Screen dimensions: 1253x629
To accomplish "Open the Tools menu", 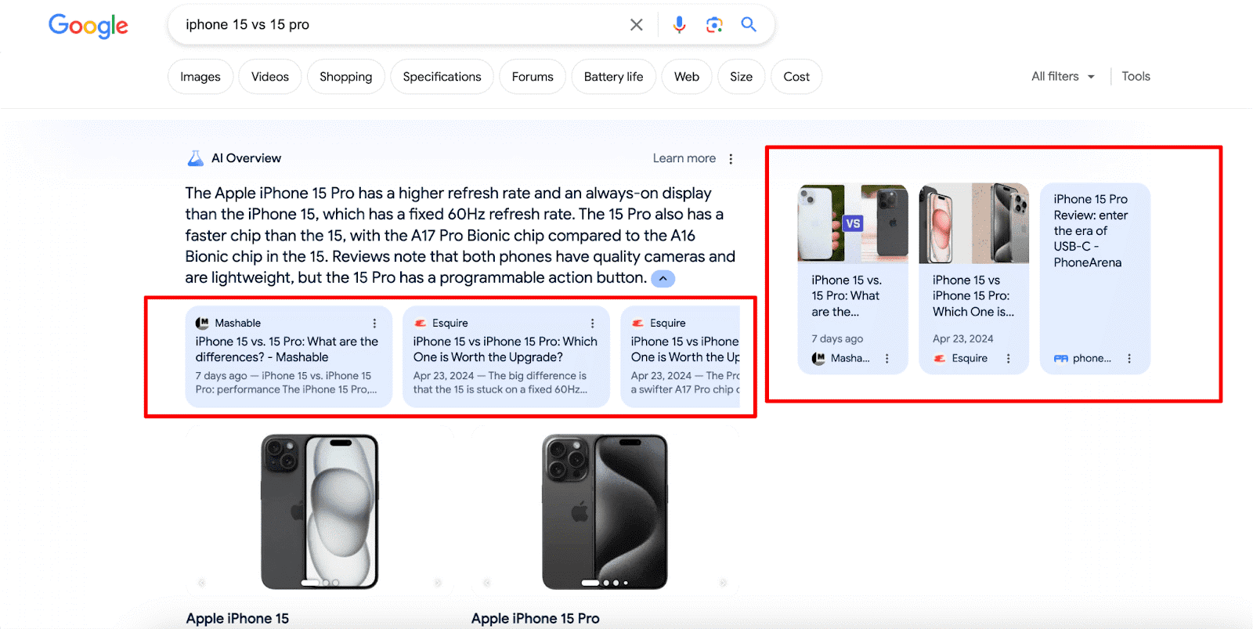I will coord(1136,77).
